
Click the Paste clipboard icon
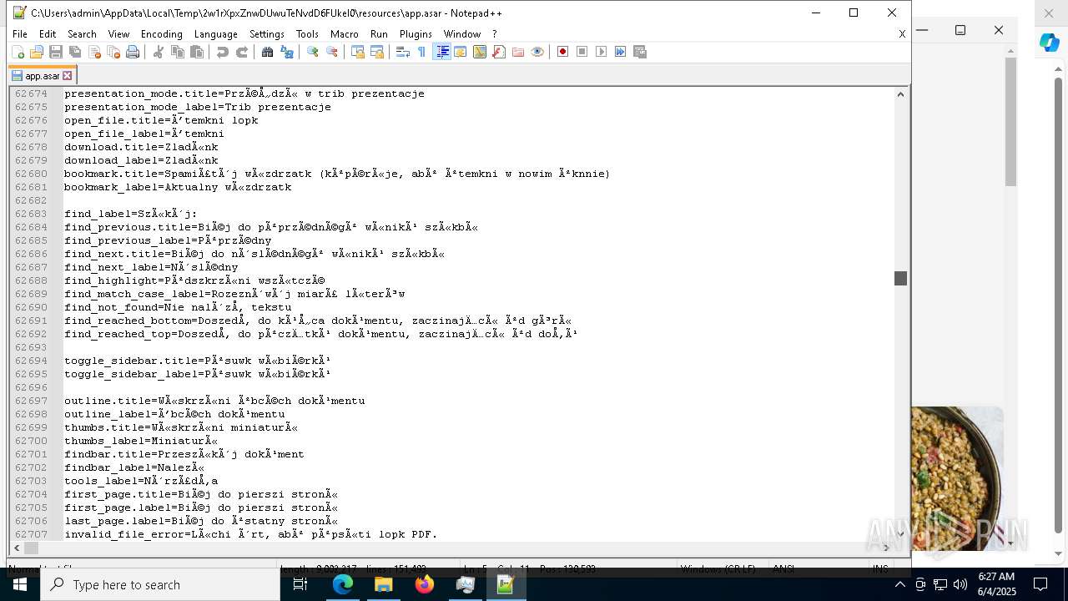[x=197, y=52]
